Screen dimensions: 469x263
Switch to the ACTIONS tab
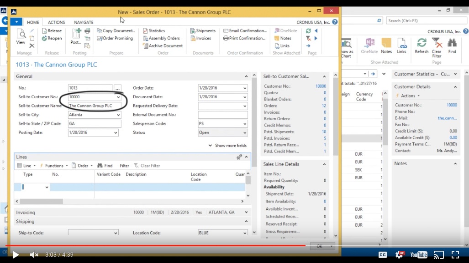(56, 22)
